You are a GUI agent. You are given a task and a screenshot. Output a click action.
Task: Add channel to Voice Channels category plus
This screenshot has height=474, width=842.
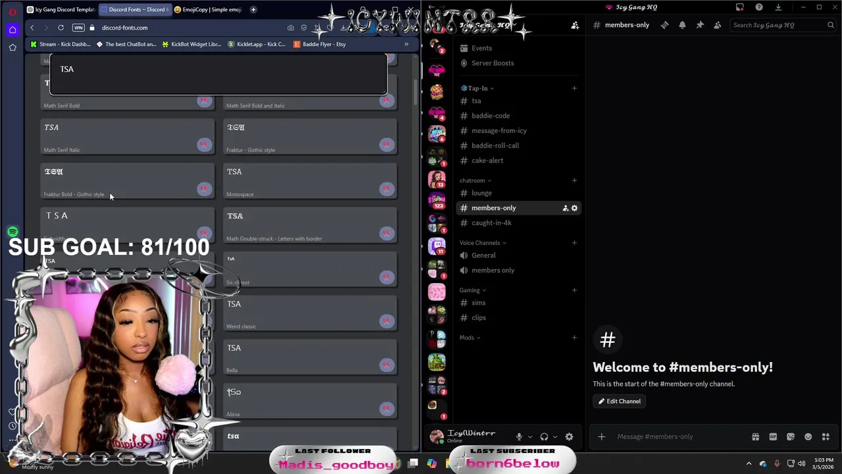click(x=574, y=243)
